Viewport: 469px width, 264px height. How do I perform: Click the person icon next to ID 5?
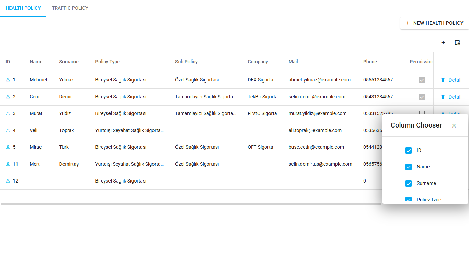(x=8, y=147)
